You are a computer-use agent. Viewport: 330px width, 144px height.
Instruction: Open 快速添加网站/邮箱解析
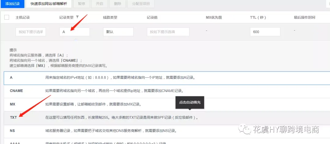[x=49, y=4]
